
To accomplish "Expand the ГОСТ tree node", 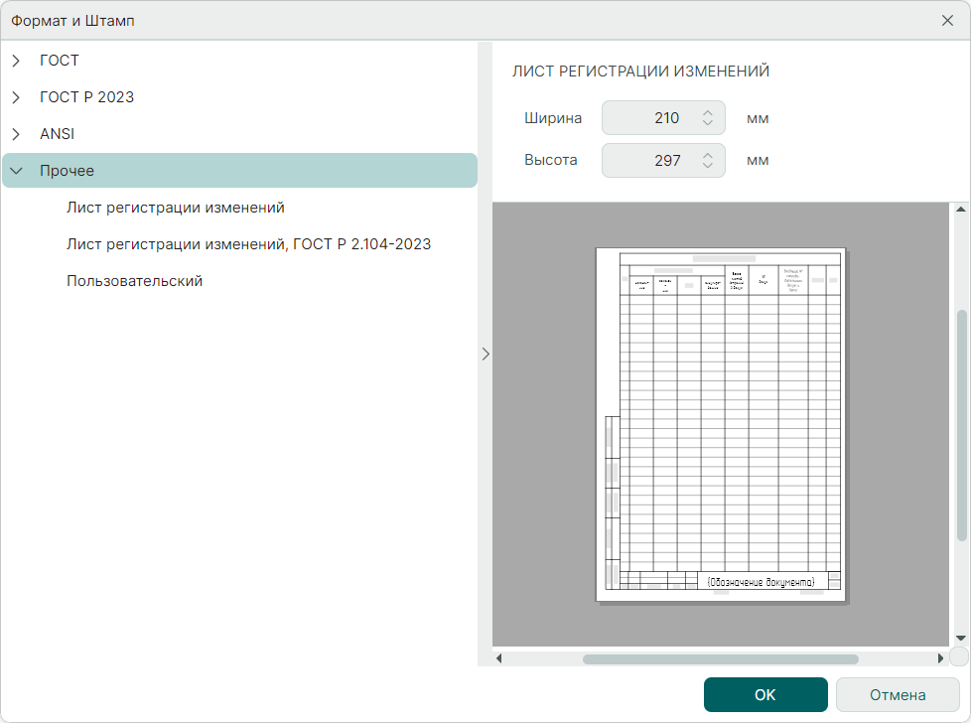I will click(16, 61).
